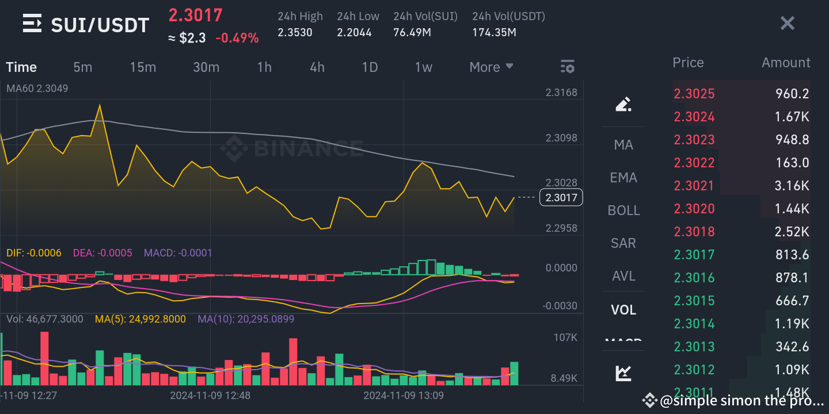Image resolution: width=829 pixels, height=414 pixels.
Task: Open the More timeframe dropdown
Action: tap(490, 67)
